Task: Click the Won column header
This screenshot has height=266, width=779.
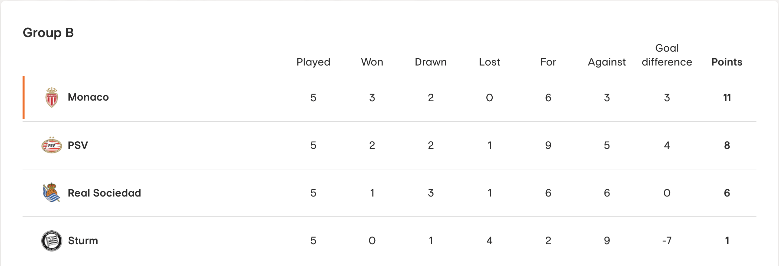Action: coord(372,62)
